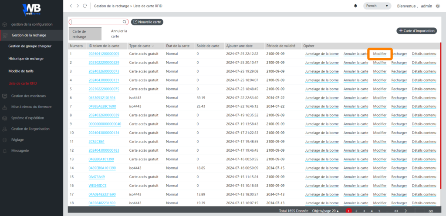Viewport: 446px width, 216px height.
Task: Open card ID 0498EA628C1690
Action: 102,106
